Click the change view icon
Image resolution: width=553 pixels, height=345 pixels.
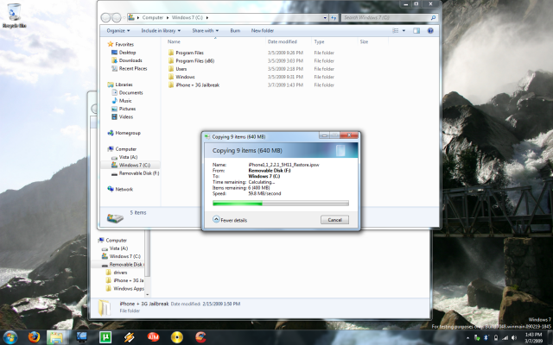pos(396,31)
